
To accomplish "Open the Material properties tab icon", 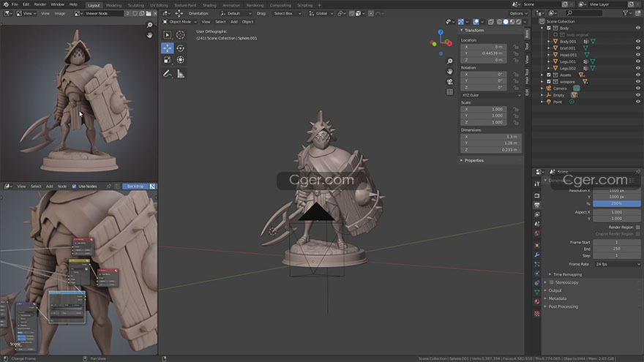I will coord(537,301).
